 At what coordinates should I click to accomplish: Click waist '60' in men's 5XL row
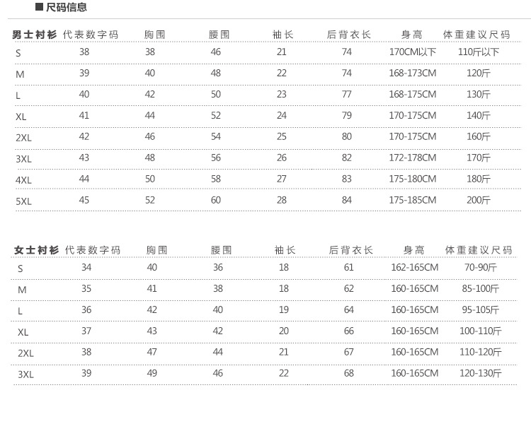(x=216, y=200)
